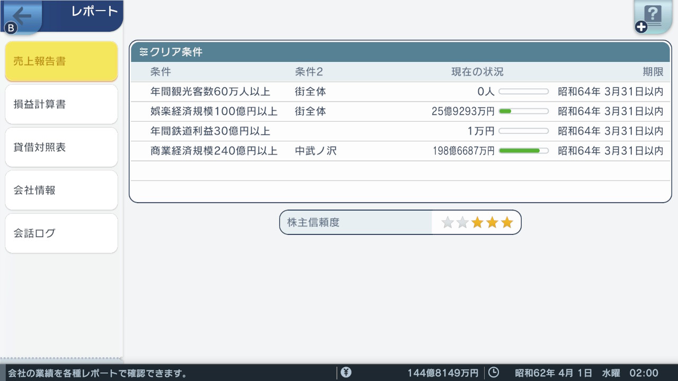Screen dimensions: 678x381
Task: Click the clock icon in status bar
Action: click(x=493, y=373)
